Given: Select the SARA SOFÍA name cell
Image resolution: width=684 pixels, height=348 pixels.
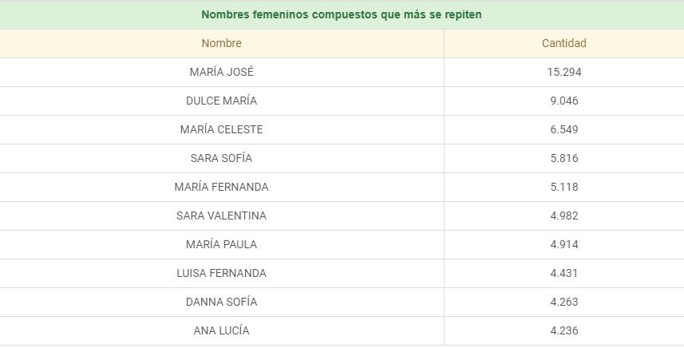Looking at the screenshot, I should (221, 158).
